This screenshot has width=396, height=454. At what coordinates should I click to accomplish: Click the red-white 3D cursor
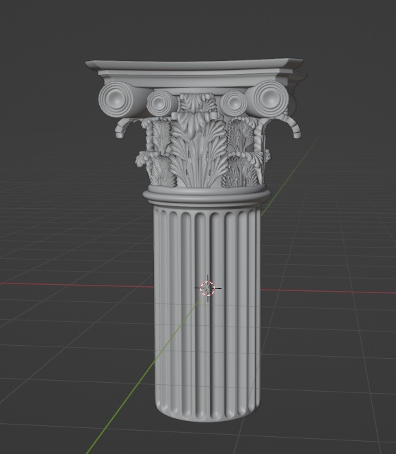pyautogui.click(x=208, y=288)
